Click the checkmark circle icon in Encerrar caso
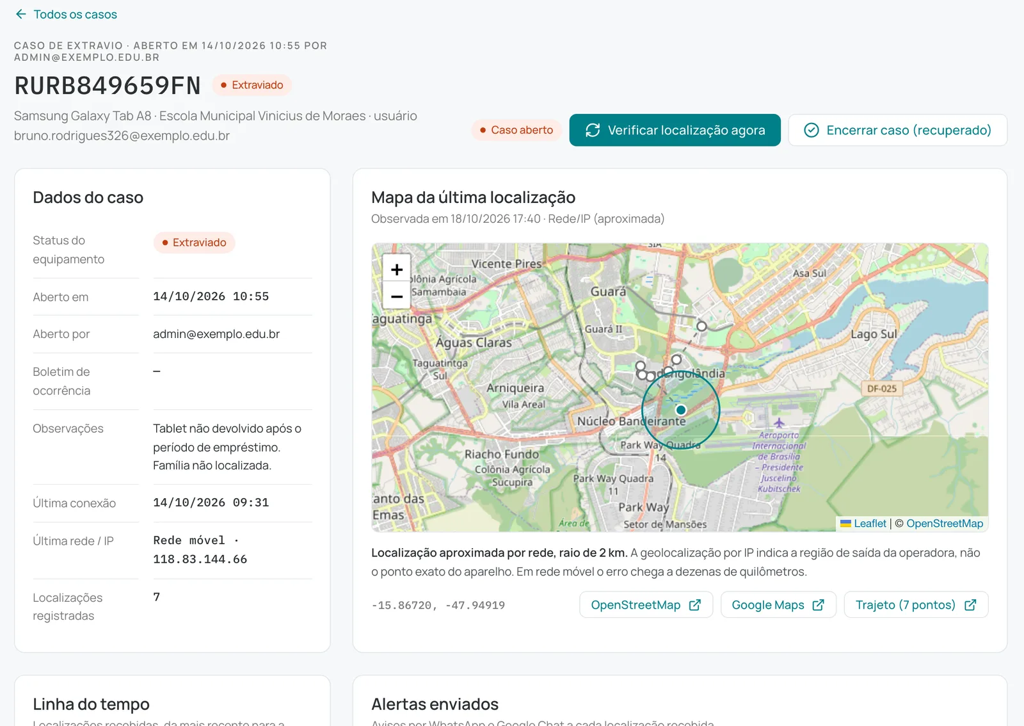 click(811, 130)
